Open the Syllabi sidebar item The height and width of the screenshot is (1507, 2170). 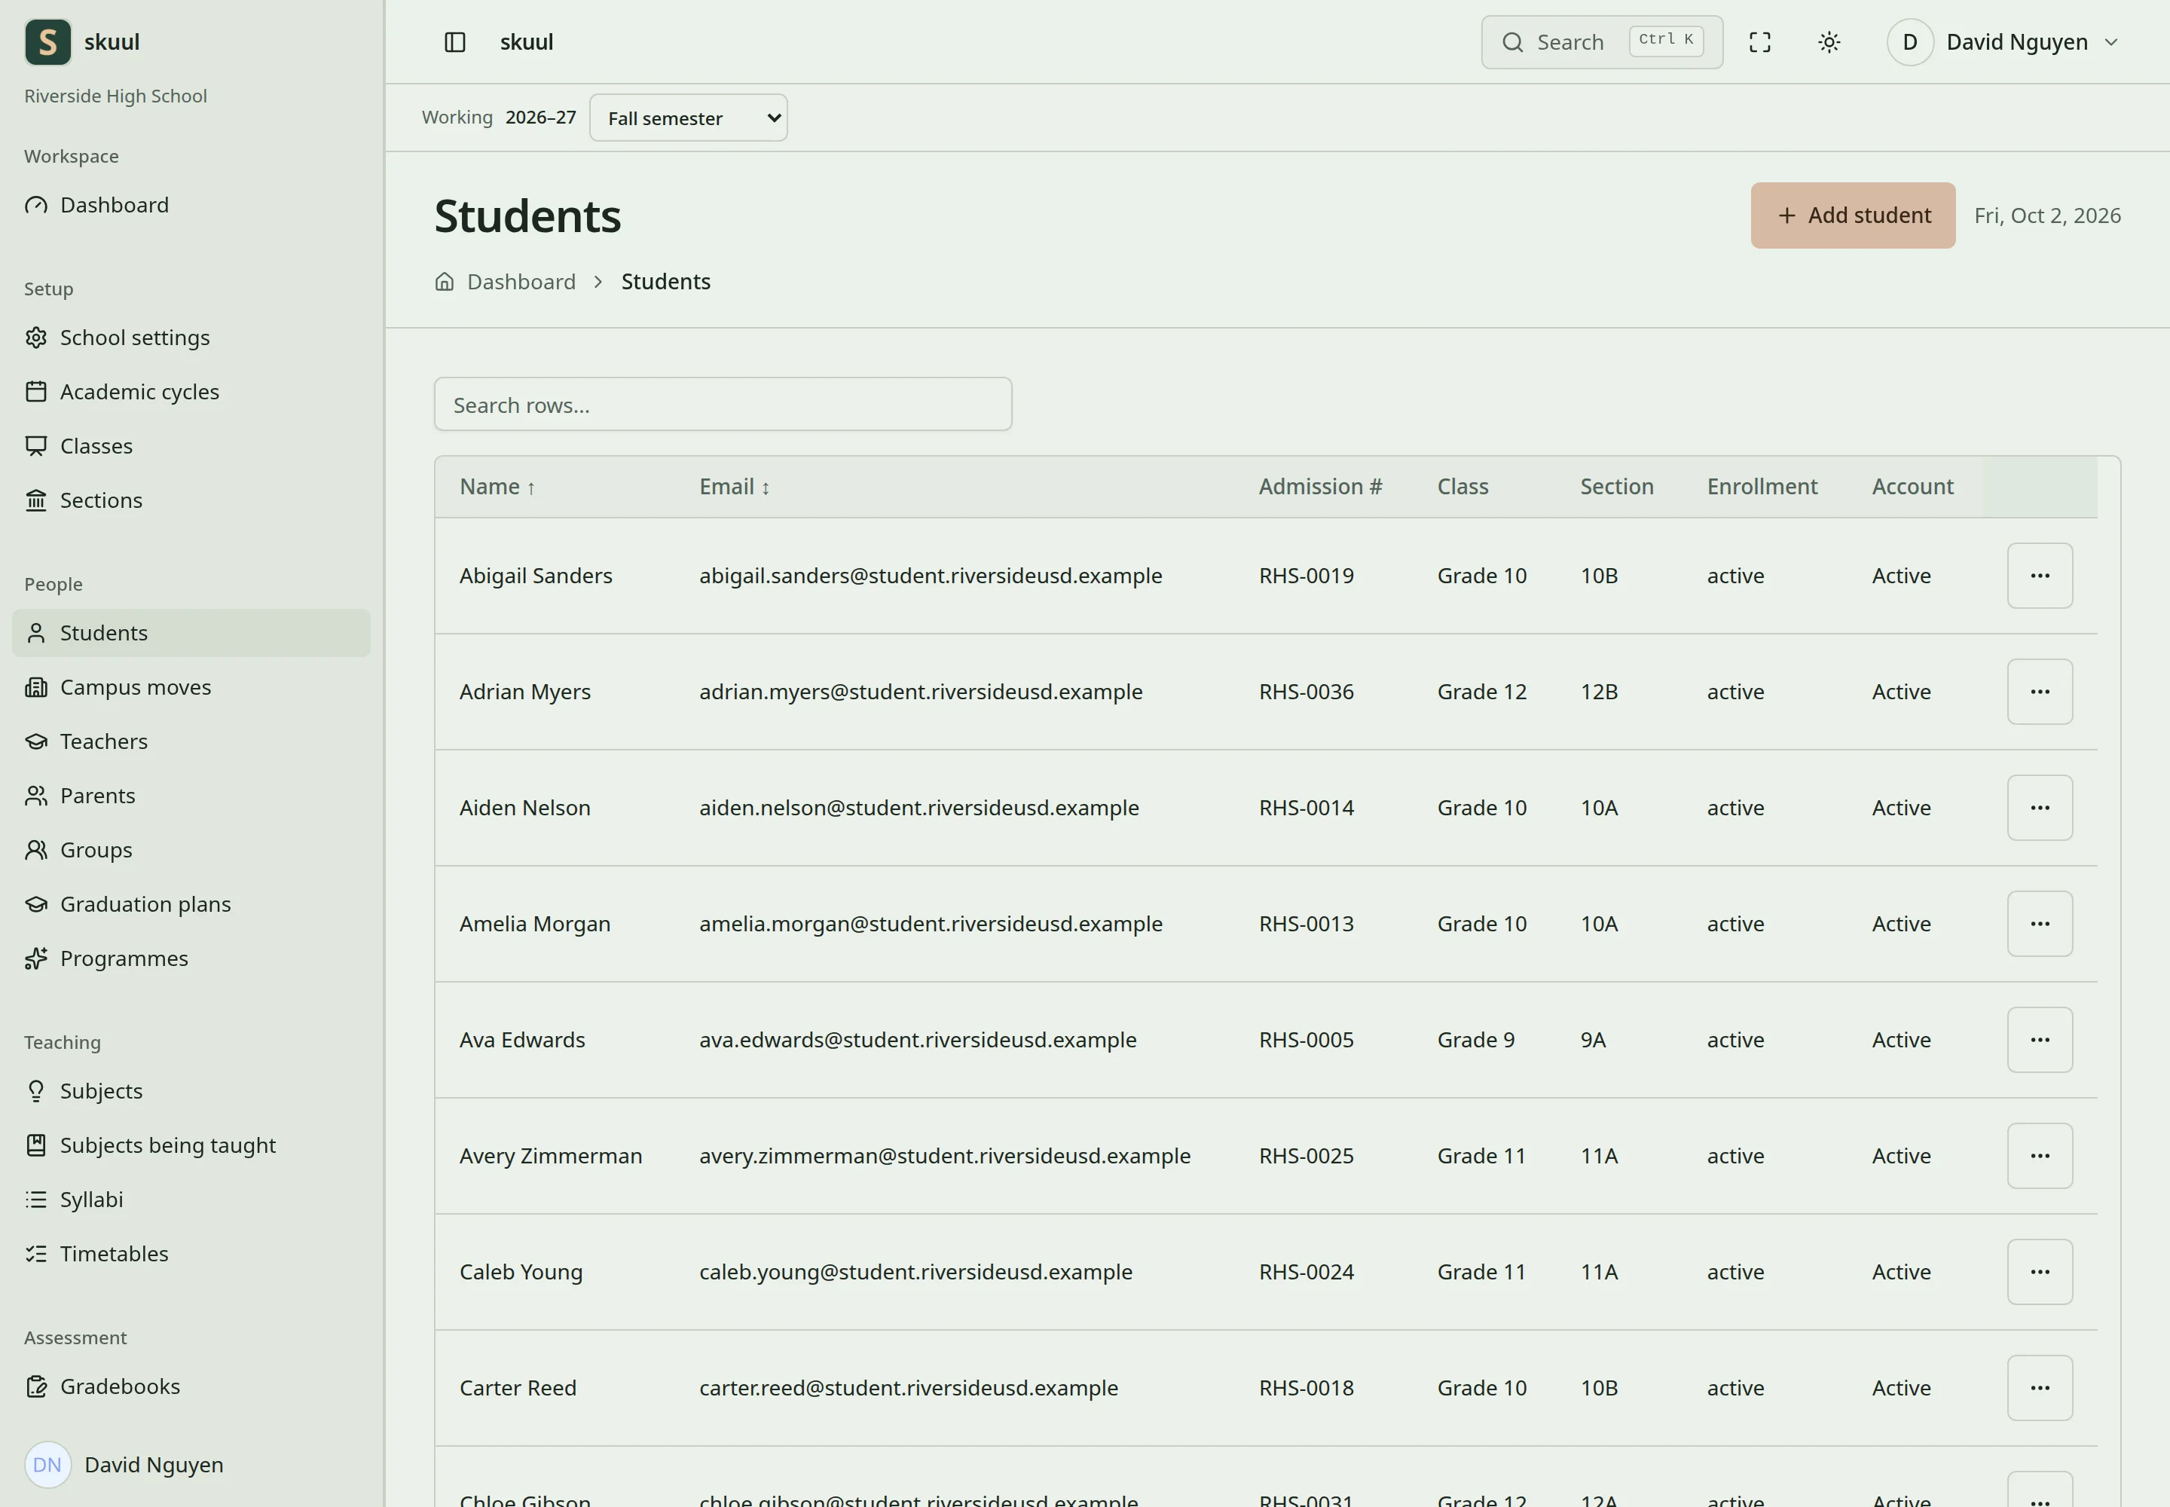click(191, 1199)
